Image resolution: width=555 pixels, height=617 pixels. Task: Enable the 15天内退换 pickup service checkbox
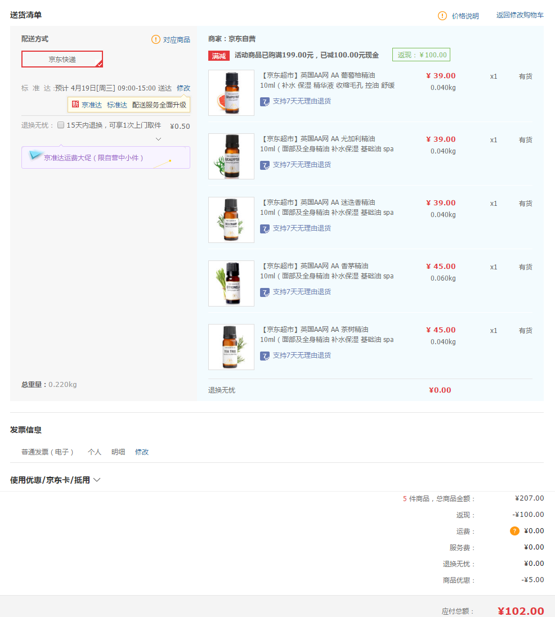tap(60, 125)
